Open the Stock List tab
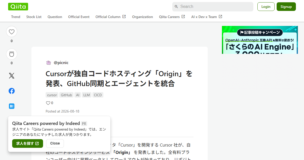 point(34,17)
